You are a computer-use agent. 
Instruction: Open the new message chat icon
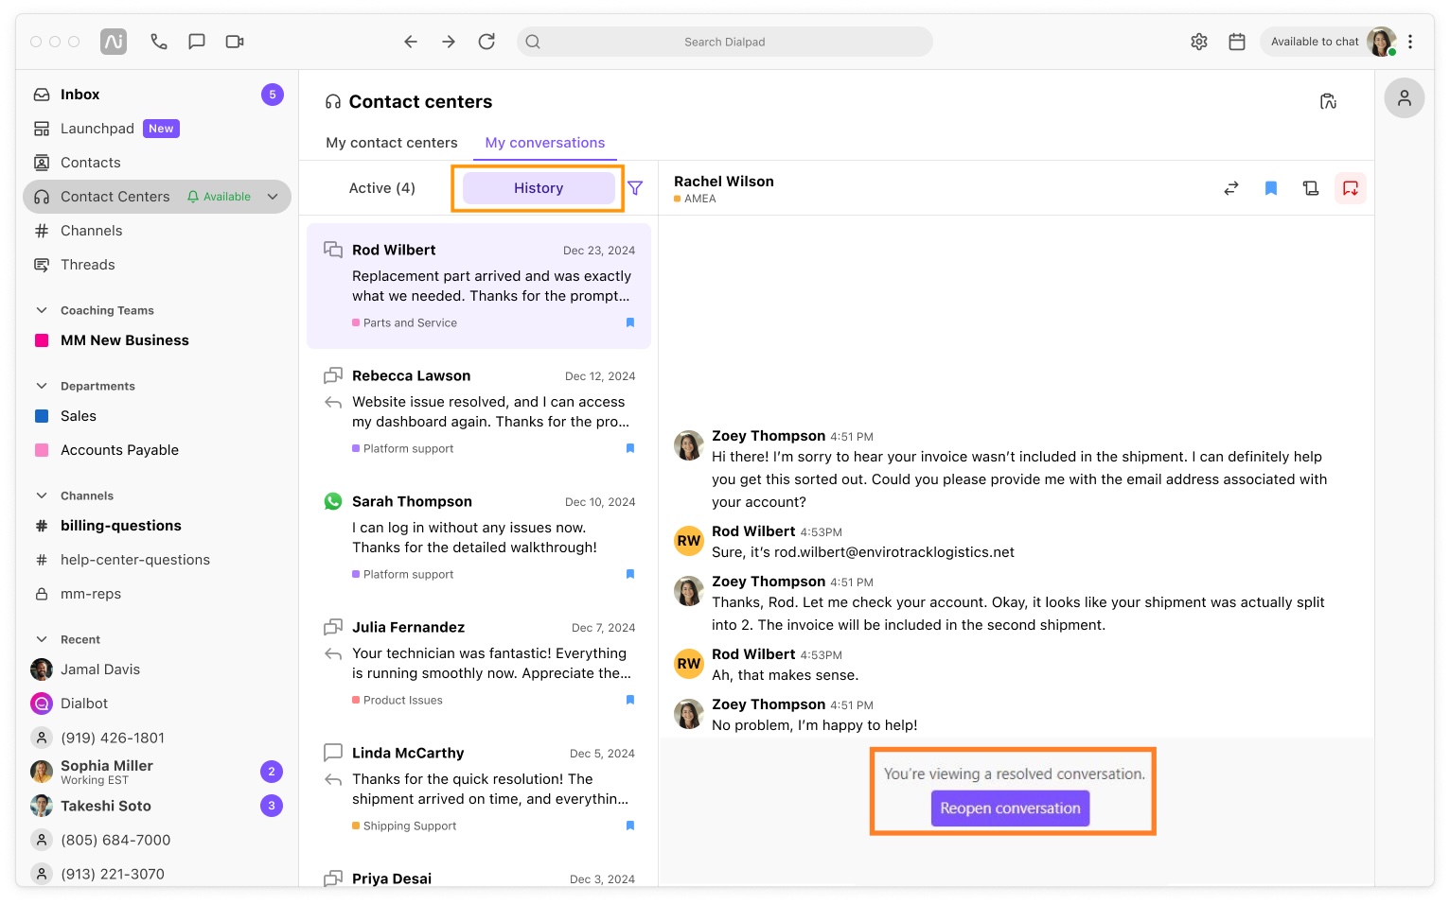pos(197,42)
